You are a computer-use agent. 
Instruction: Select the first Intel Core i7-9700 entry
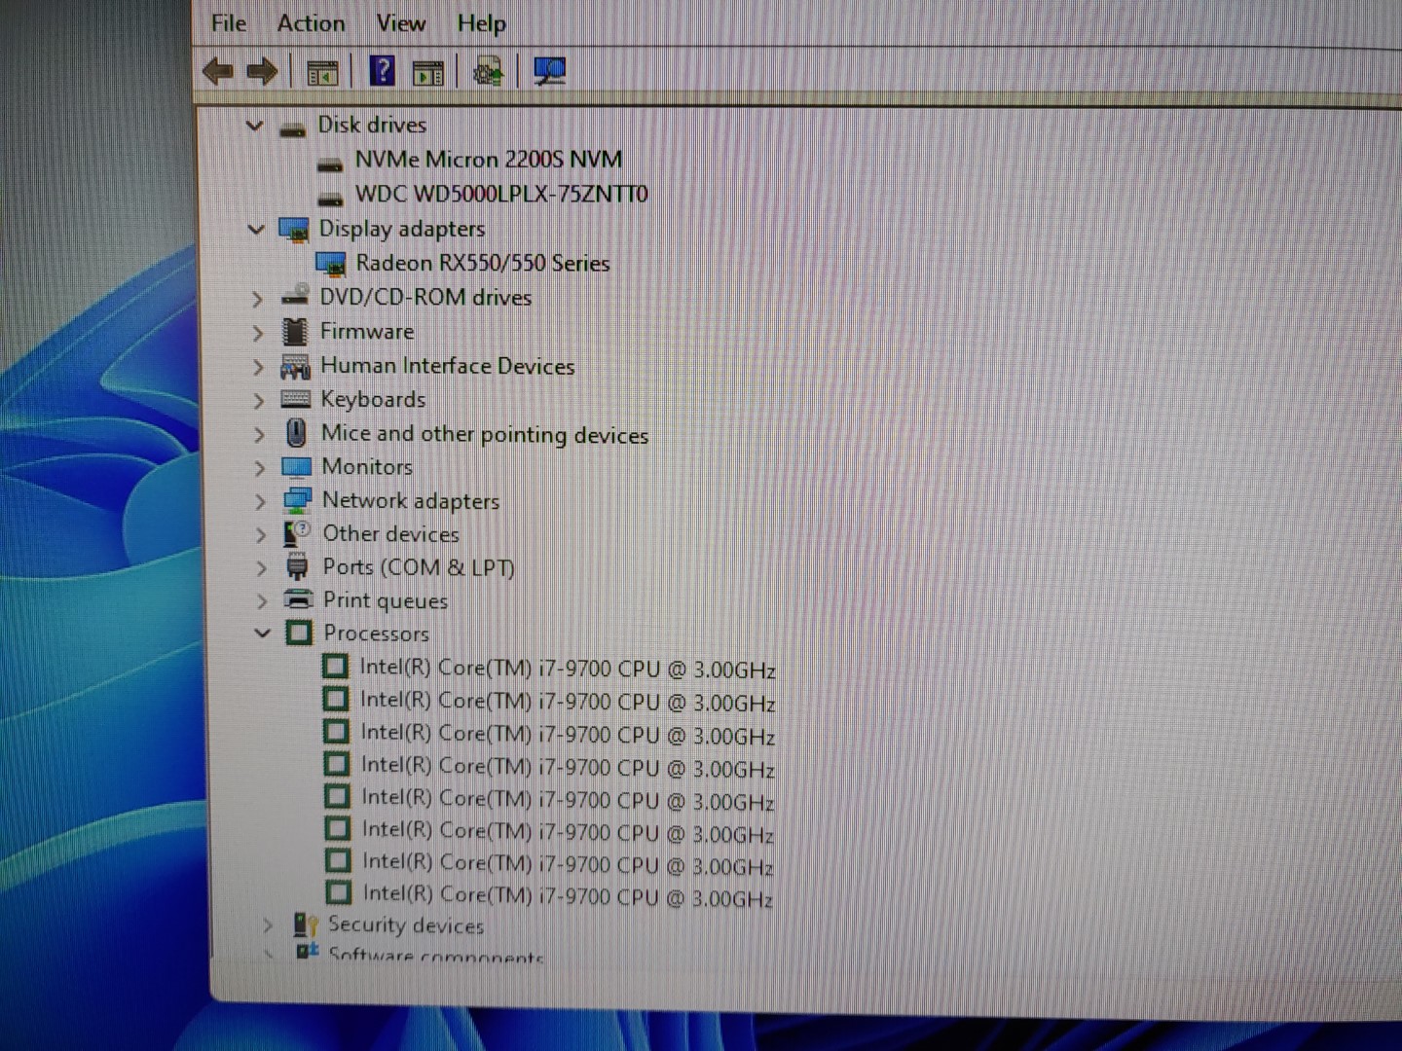coord(568,669)
